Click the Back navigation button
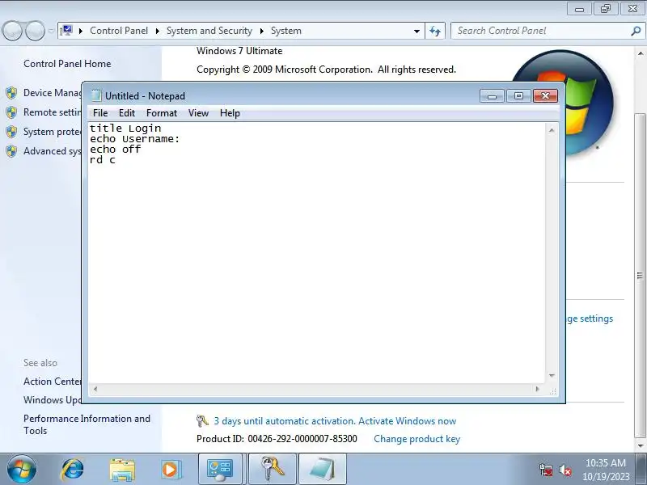Screen dimensions: 647x485 [12, 31]
